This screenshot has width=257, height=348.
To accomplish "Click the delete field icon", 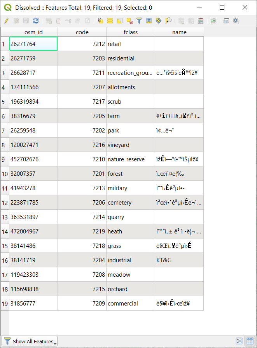I will click(191, 21).
